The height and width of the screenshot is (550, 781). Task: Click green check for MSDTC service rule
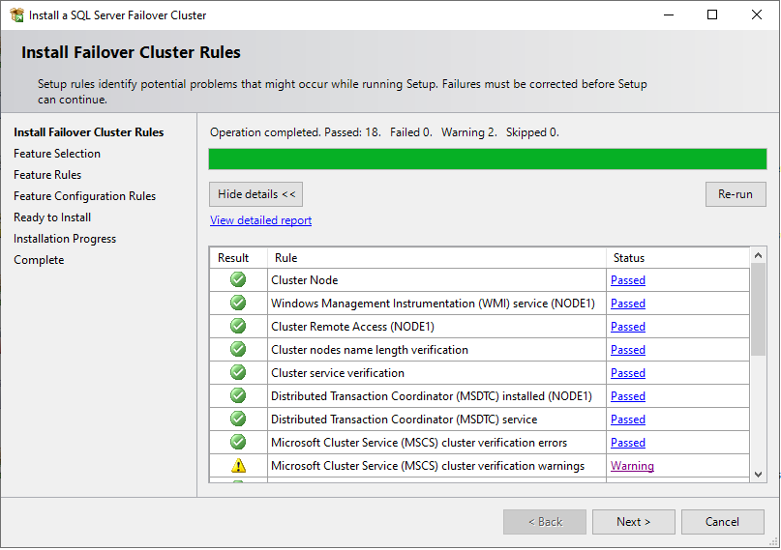click(x=238, y=419)
